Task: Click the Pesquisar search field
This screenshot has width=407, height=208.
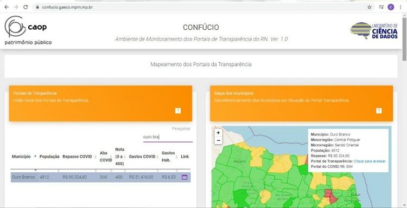Action: click(x=168, y=137)
